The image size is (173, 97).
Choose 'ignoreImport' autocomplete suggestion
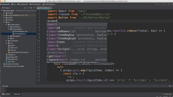(77, 60)
